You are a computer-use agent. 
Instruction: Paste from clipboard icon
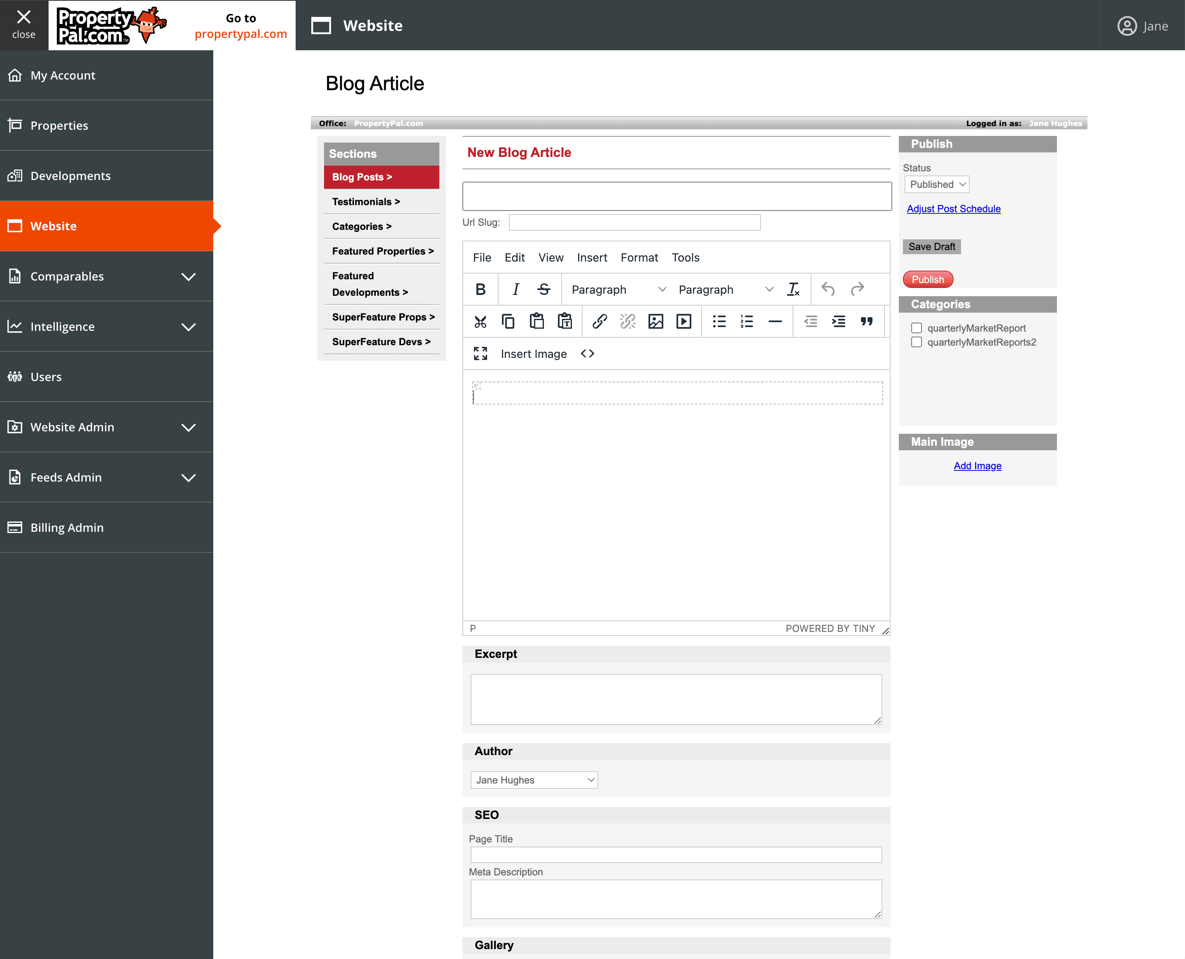[x=537, y=321]
